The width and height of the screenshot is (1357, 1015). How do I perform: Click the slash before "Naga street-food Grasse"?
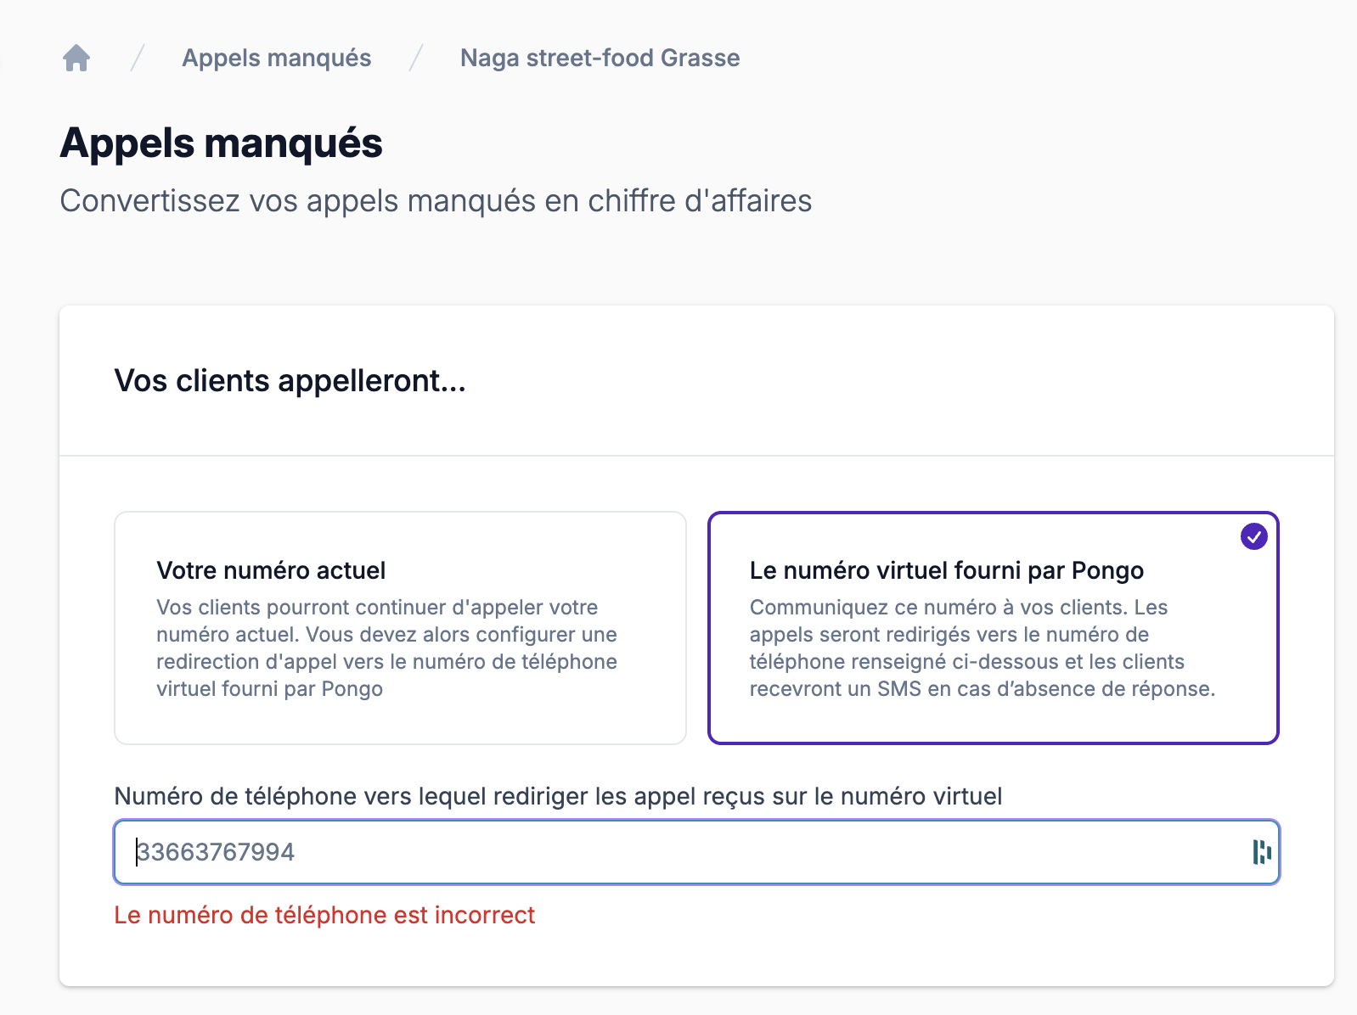click(416, 58)
